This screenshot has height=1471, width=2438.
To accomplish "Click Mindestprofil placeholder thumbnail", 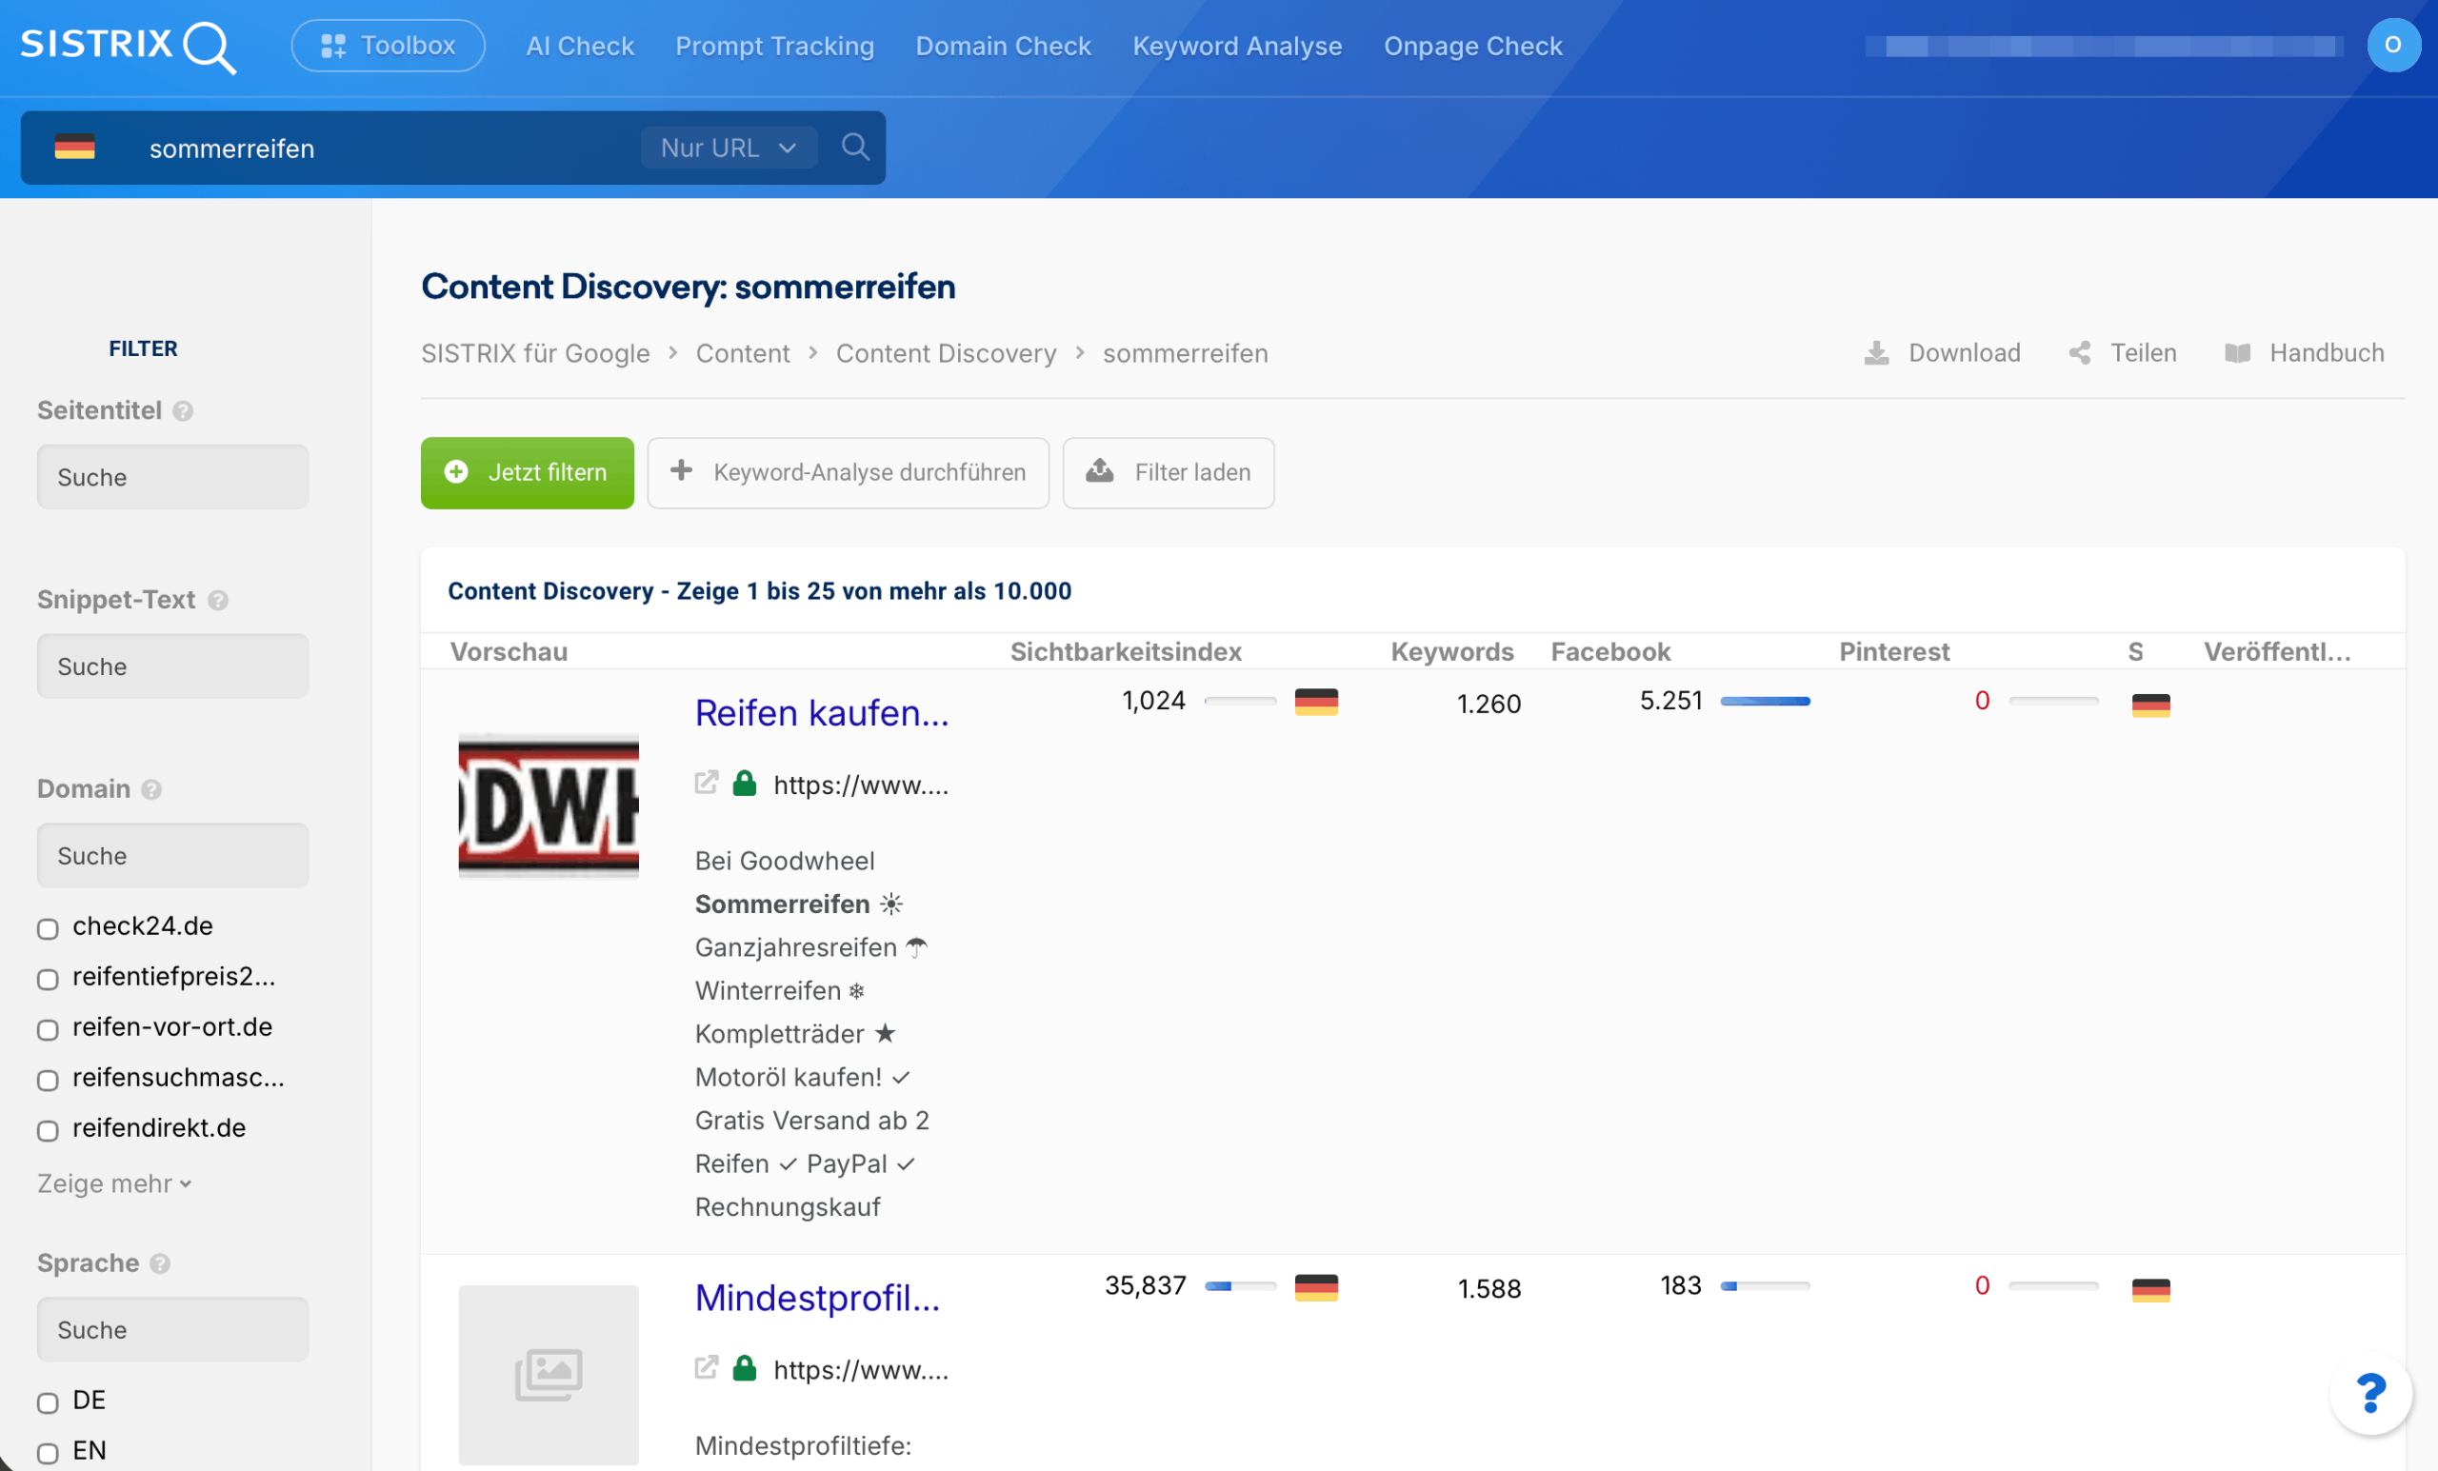I will pos(550,1374).
